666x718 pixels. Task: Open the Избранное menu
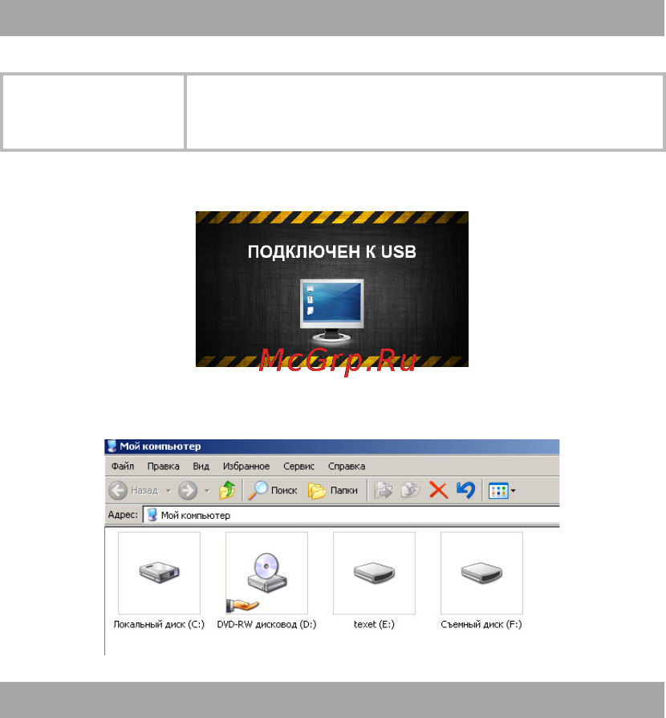click(246, 466)
